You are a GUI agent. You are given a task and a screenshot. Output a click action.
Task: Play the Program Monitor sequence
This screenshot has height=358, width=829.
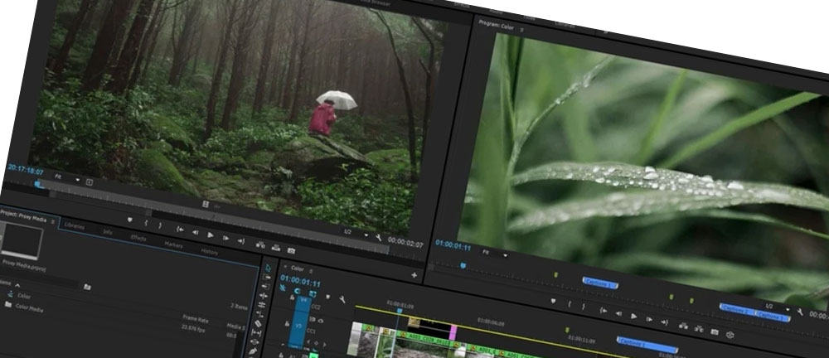click(633, 316)
